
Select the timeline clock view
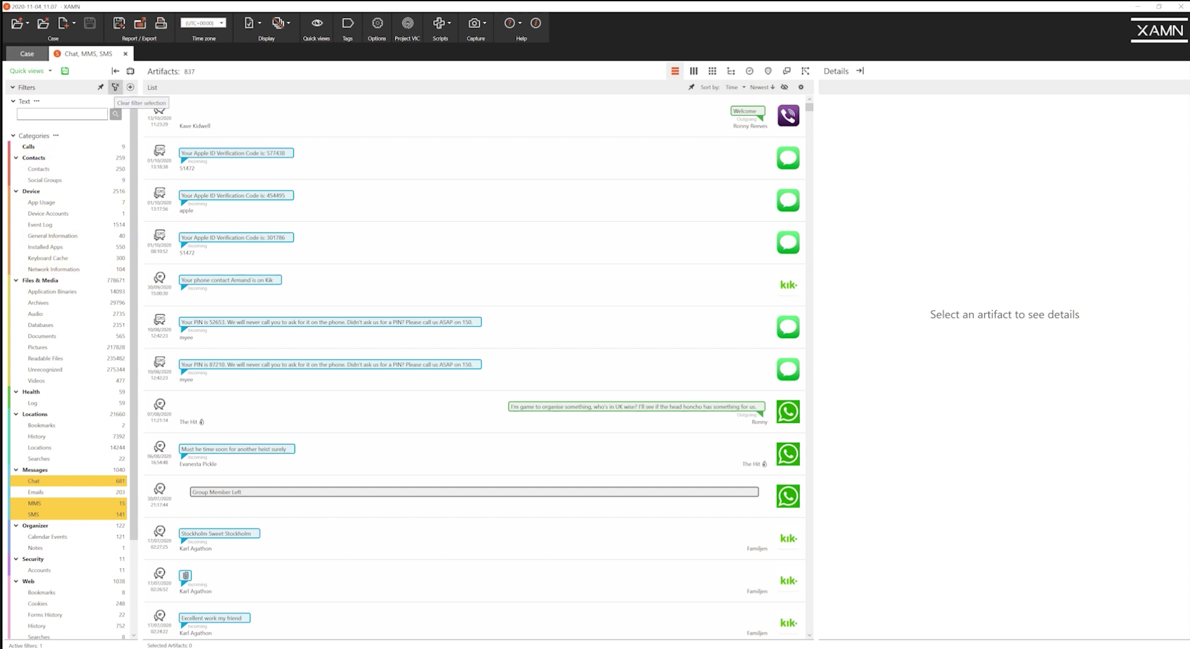coord(749,71)
